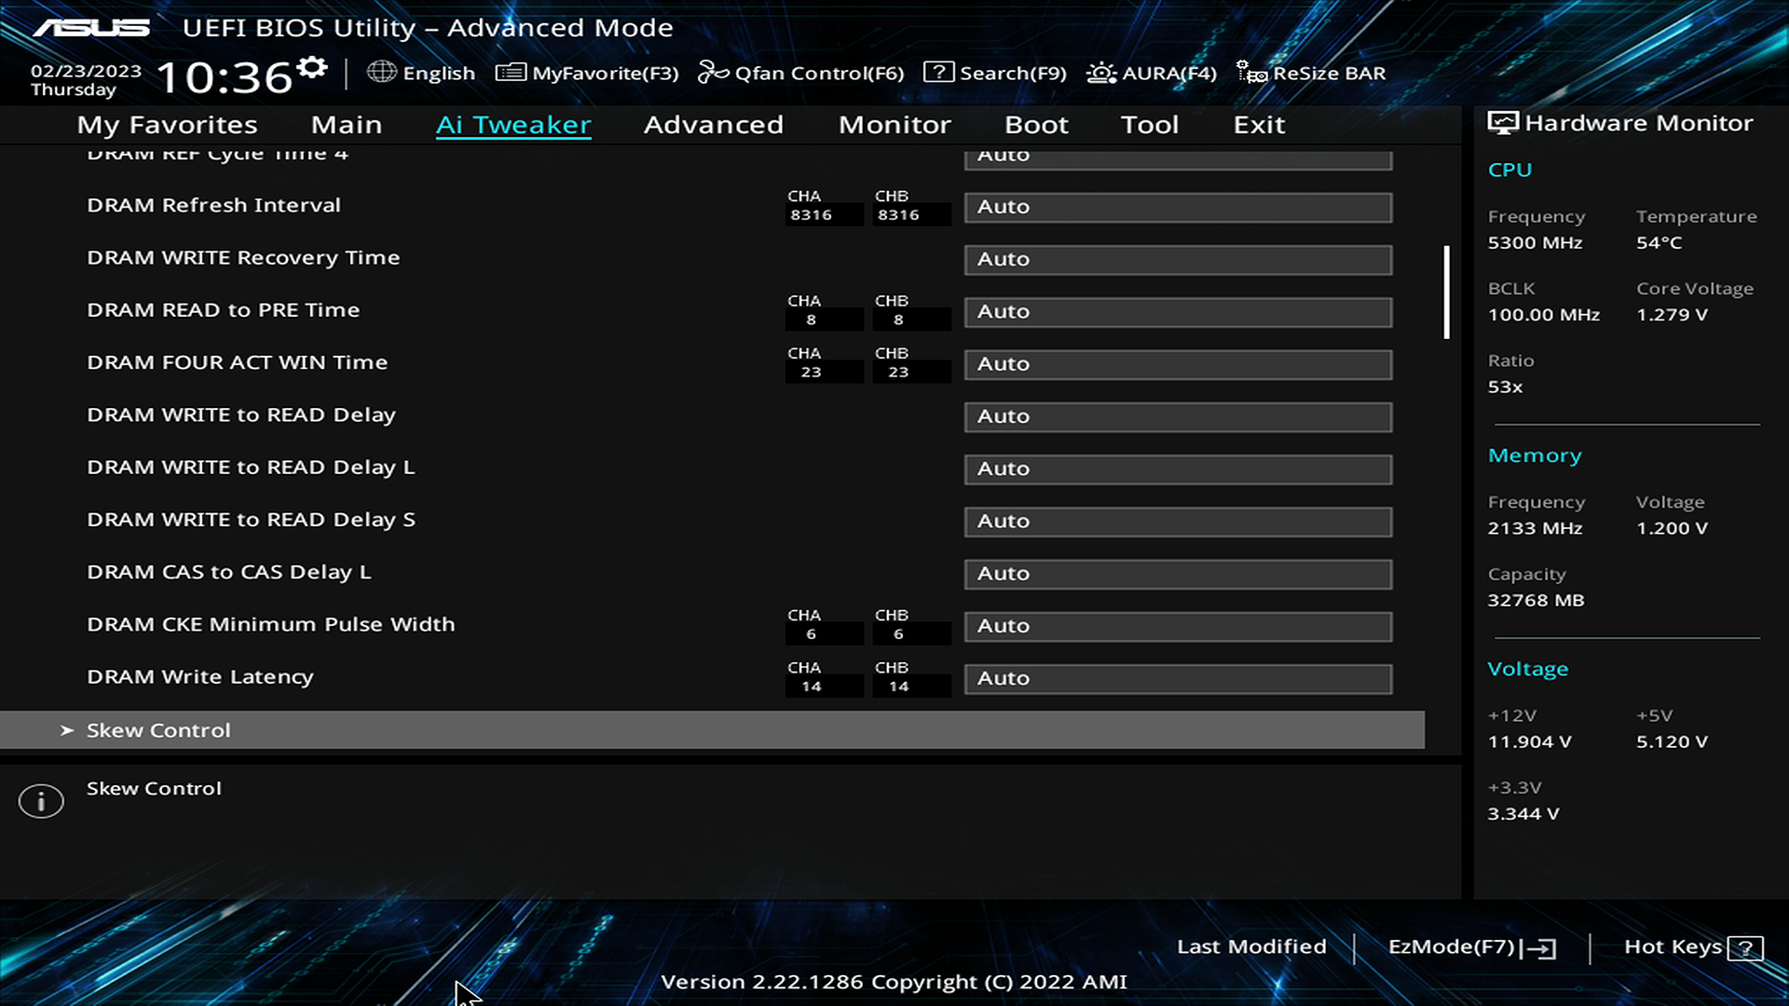Select DRAM FOUR ACT WIN Time field

coord(1178,364)
